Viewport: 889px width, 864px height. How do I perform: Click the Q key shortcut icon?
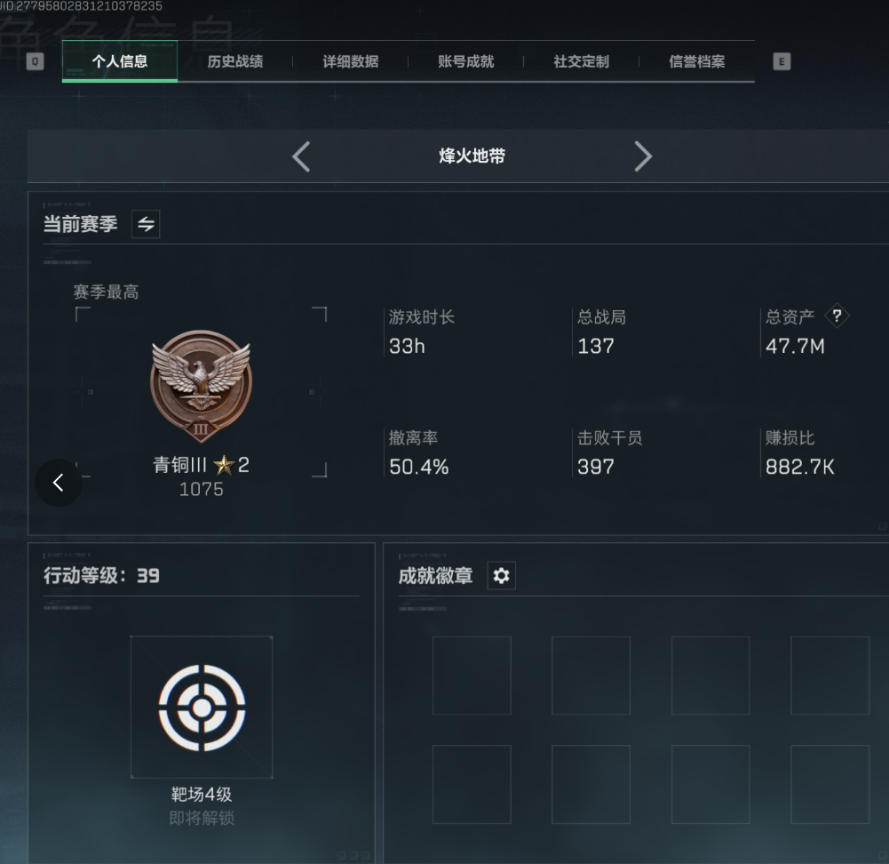[36, 61]
